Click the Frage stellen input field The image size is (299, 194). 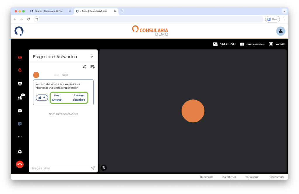click(x=60, y=168)
